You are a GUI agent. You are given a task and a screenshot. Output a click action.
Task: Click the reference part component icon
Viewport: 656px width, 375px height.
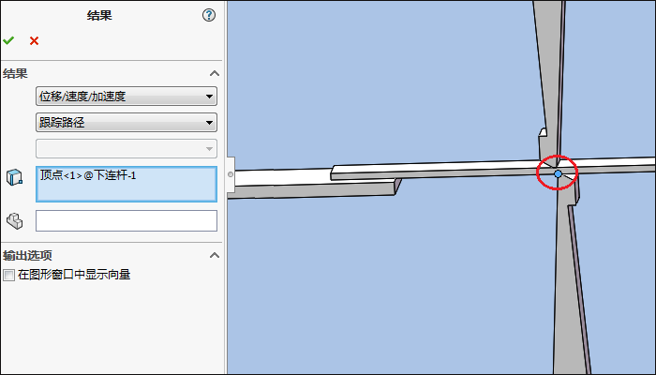(x=15, y=220)
